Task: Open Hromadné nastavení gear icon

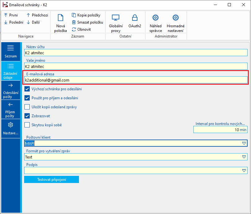Action: pyautogui.click(x=175, y=18)
